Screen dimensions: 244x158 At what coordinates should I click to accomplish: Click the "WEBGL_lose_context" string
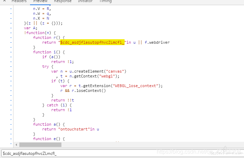pyautogui.click(x=136, y=86)
